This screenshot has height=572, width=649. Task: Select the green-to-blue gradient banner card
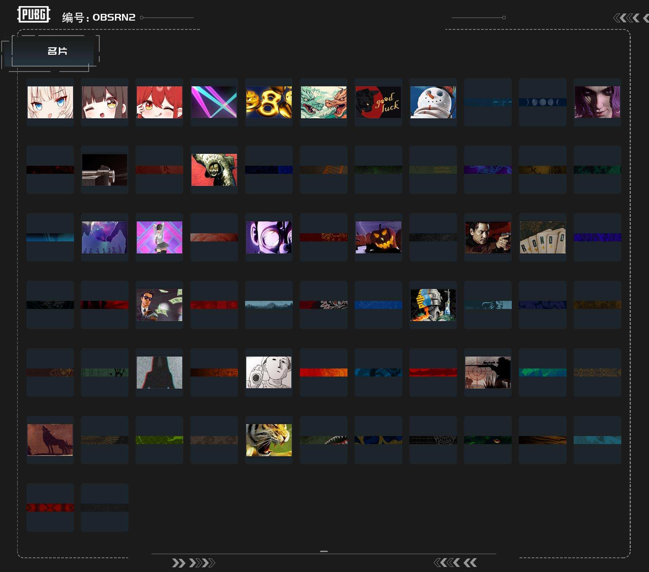pos(543,372)
